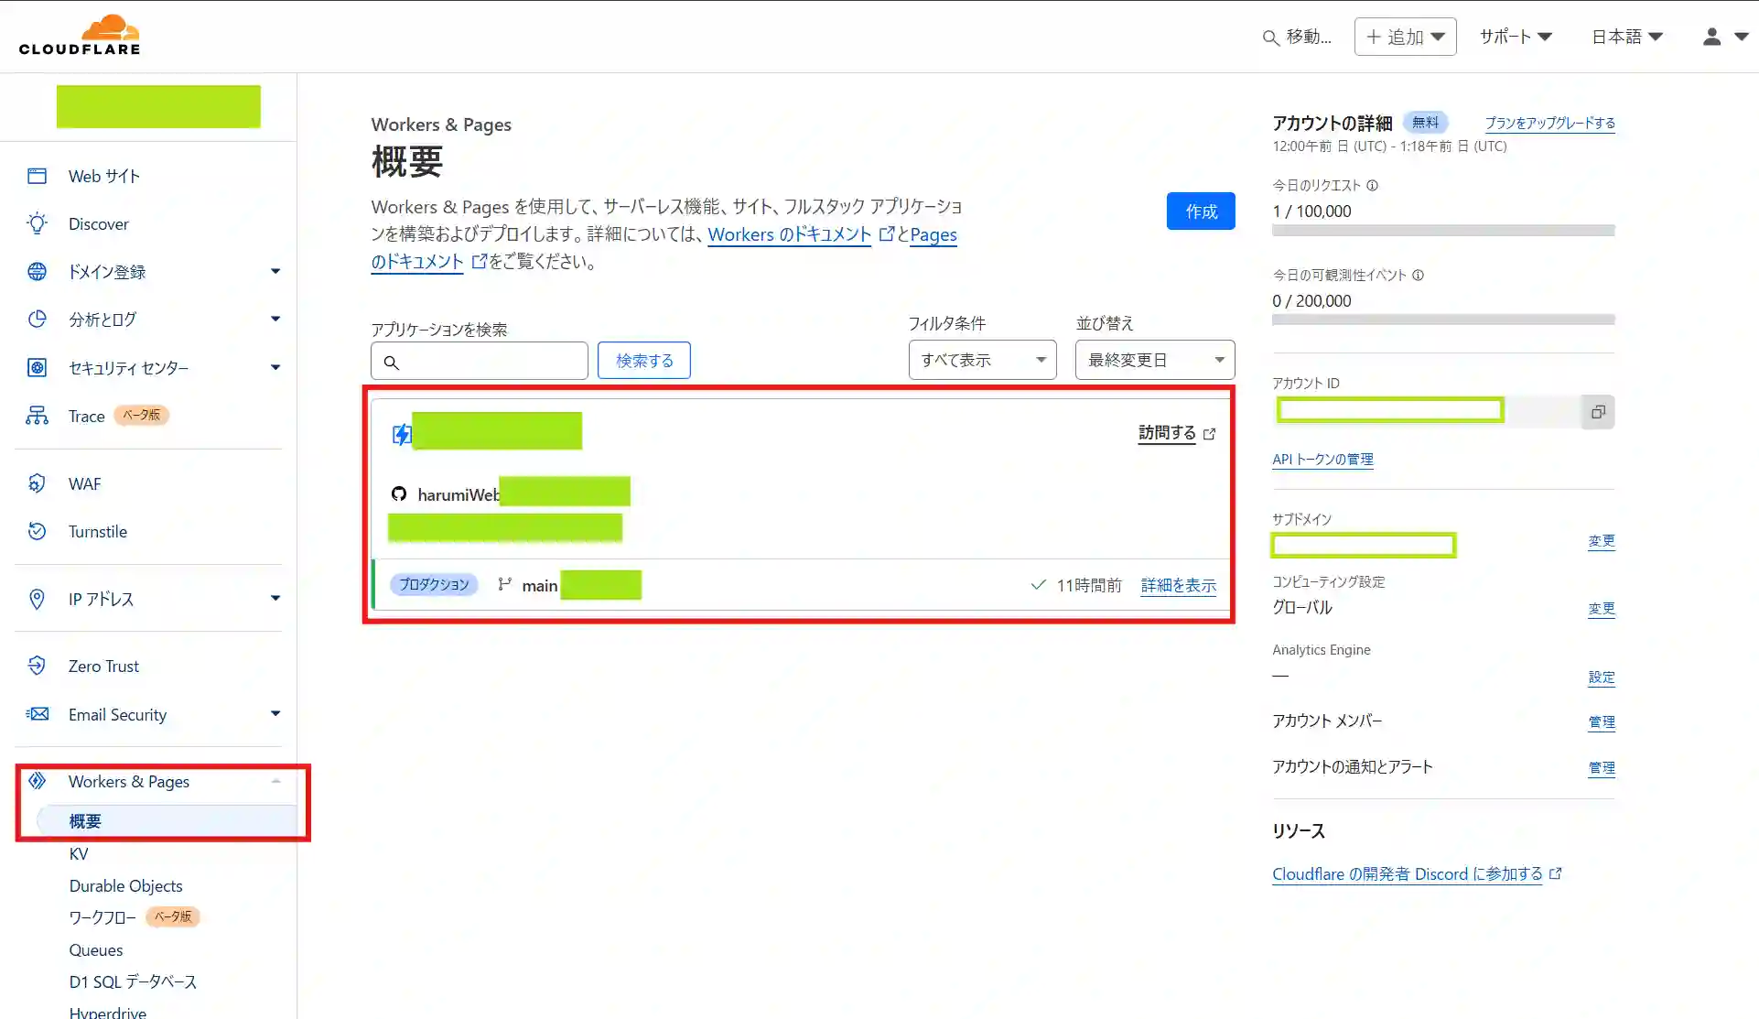
Task: Click the API トークンの管理 link
Action: click(1322, 460)
